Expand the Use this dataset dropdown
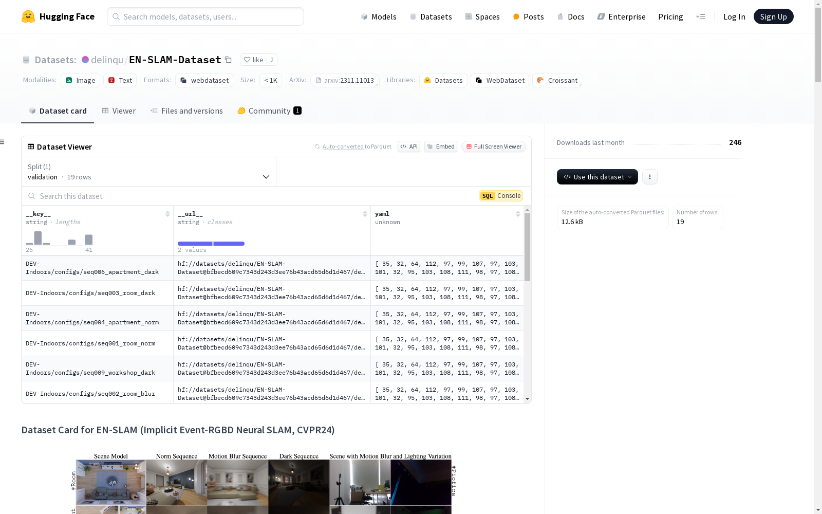Viewport: 822px width, 514px height. (x=597, y=177)
